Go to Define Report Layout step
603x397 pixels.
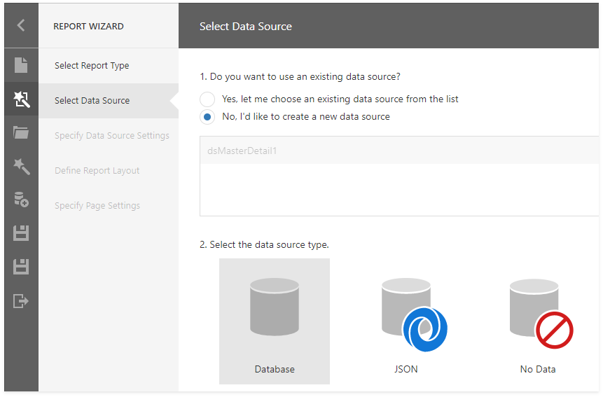pos(97,171)
